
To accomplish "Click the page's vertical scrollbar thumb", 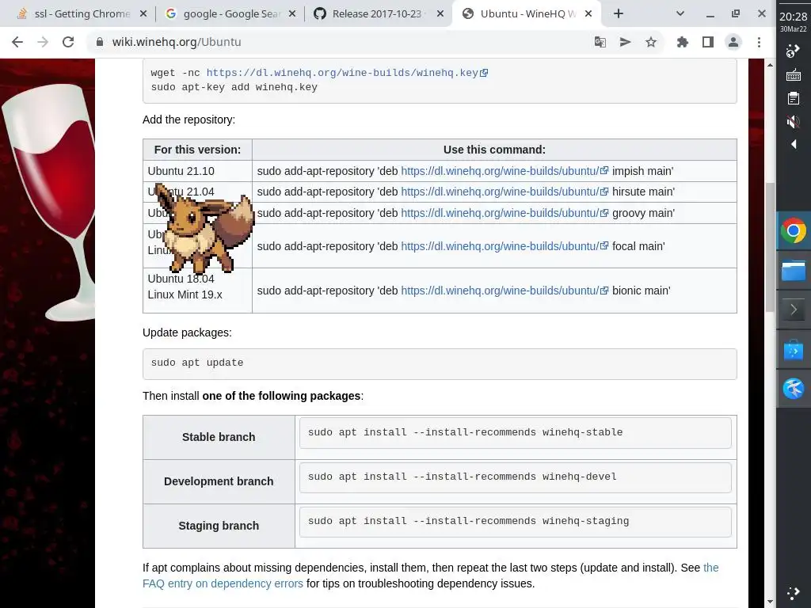I will (x=769, y=245).
